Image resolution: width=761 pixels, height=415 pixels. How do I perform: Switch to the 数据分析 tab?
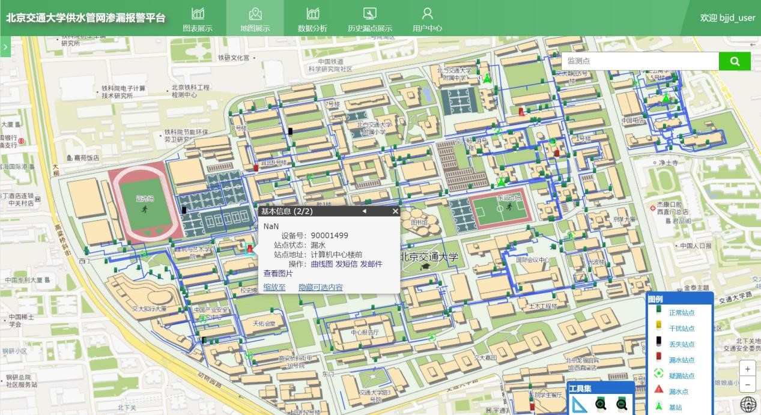pyautogui.click(x=312, y=19)
